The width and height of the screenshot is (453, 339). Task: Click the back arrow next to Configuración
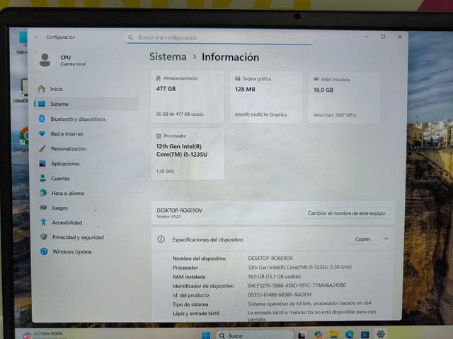(36, 37)
